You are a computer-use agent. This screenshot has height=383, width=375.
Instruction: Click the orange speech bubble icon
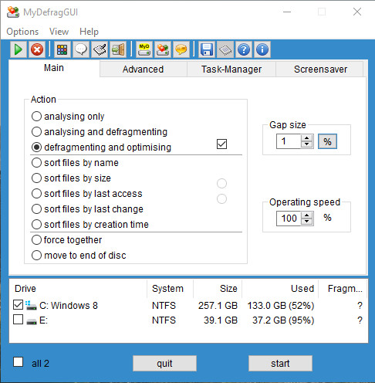point(181,49)
